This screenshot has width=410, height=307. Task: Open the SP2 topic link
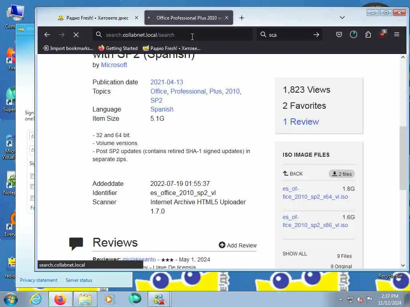(x=157, y=100)
